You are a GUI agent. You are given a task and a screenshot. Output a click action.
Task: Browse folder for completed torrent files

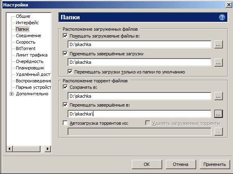tap(218, 114)
